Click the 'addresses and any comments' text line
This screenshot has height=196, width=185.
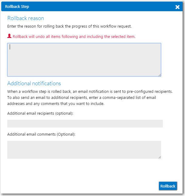point(56,104)
